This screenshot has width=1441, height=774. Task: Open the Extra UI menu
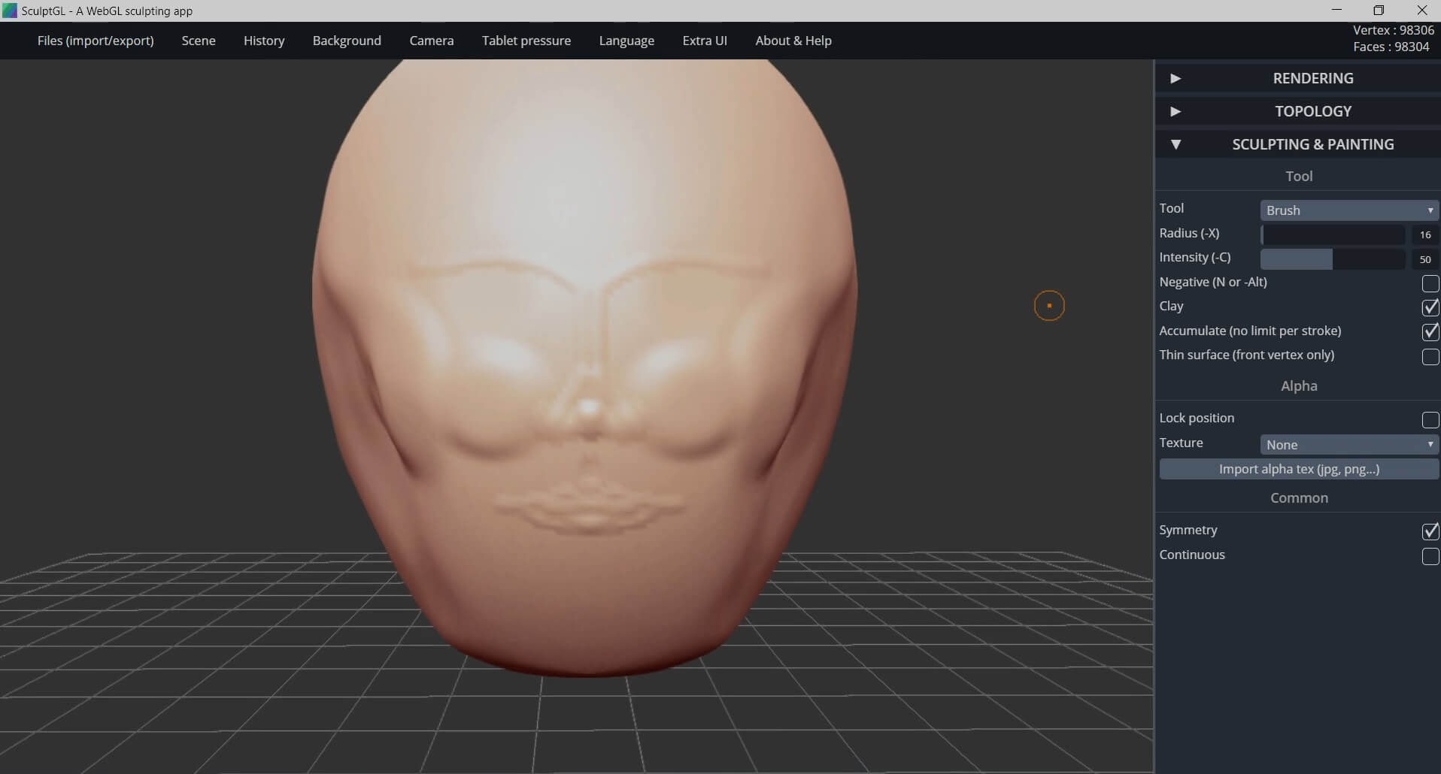click(x=705, y=41)
